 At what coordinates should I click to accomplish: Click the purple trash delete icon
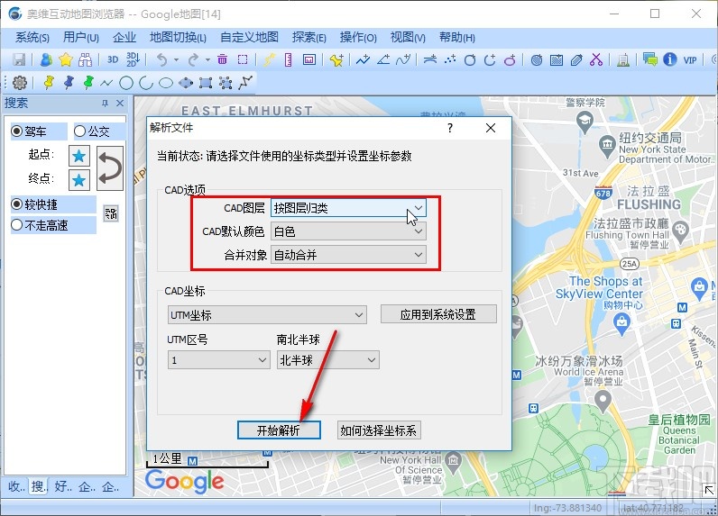pyautogui.click(x=222, y=59)
